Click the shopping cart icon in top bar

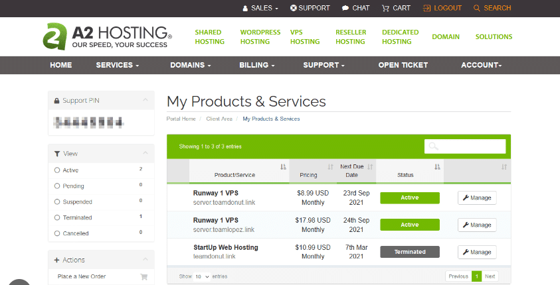(385, 8)
